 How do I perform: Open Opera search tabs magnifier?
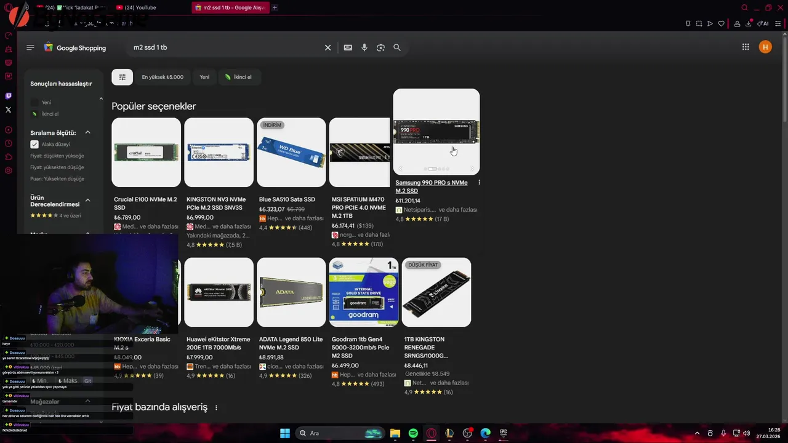744,8
